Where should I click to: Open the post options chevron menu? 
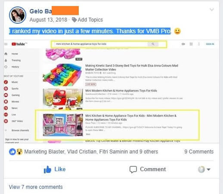(212, 9)
